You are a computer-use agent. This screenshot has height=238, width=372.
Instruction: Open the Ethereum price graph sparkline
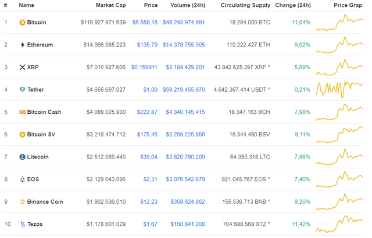(x=339, y=45)
